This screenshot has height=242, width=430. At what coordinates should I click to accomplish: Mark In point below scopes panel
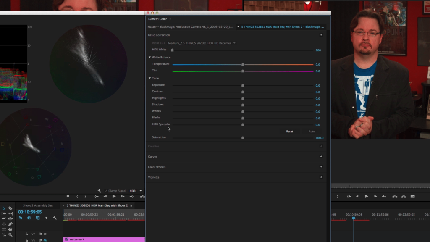click(77, 197)
